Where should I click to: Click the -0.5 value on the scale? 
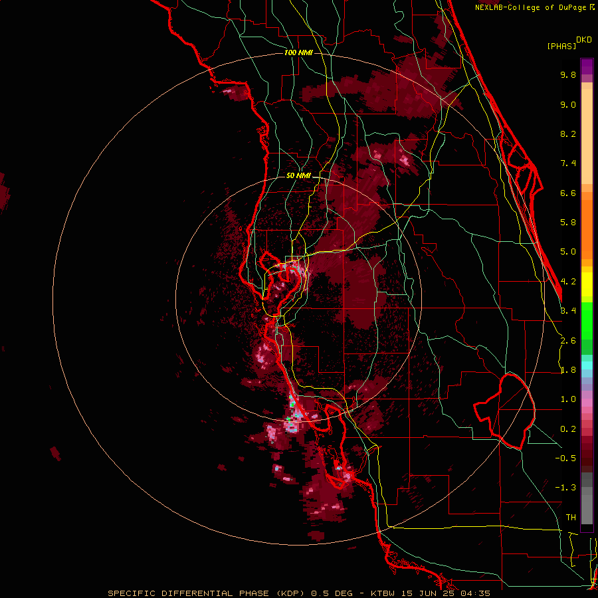(x=565, y=458)
